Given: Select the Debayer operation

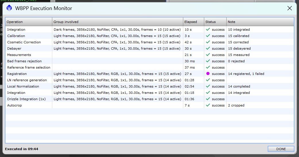Looking at the screenshot, I should (14, 49).
